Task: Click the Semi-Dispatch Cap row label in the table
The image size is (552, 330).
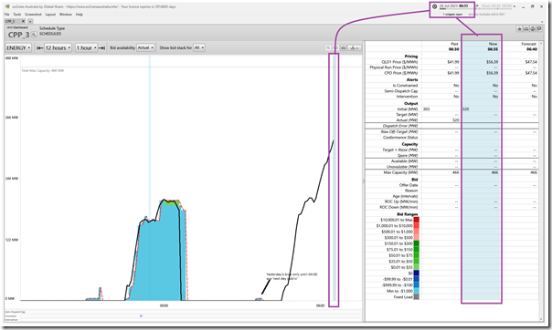Action: 401,91
